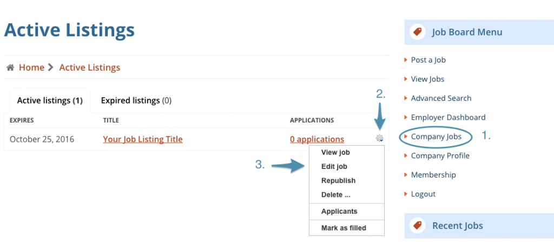
Task: Click Logout in the Job Board Menu
Action: click(x=423, y=194)
